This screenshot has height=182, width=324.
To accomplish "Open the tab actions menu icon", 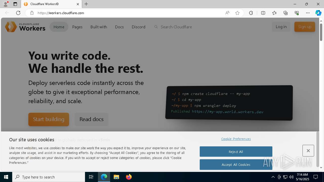I will click(x=15, y=4).
